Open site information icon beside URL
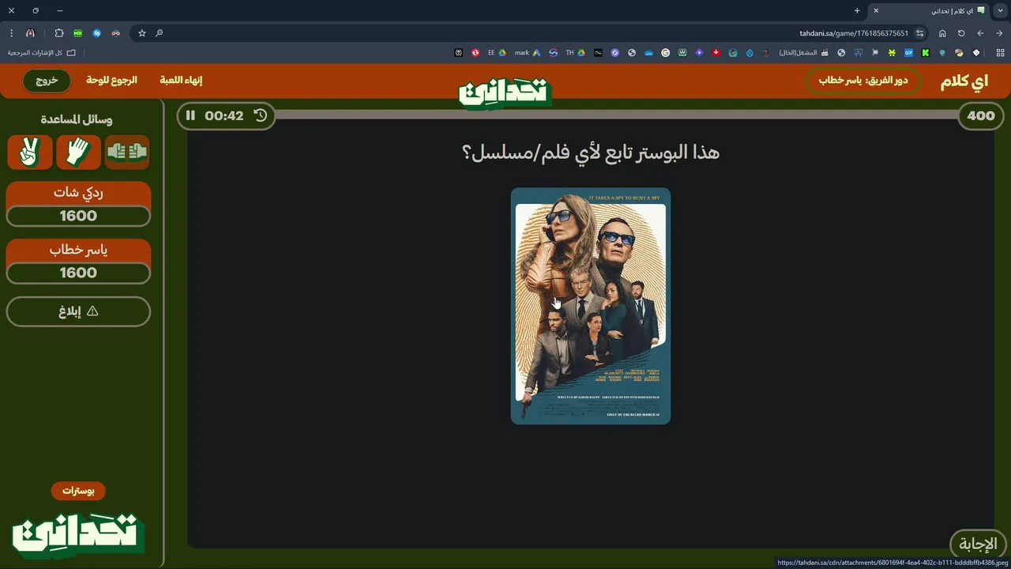 click(x=920, y=33)
